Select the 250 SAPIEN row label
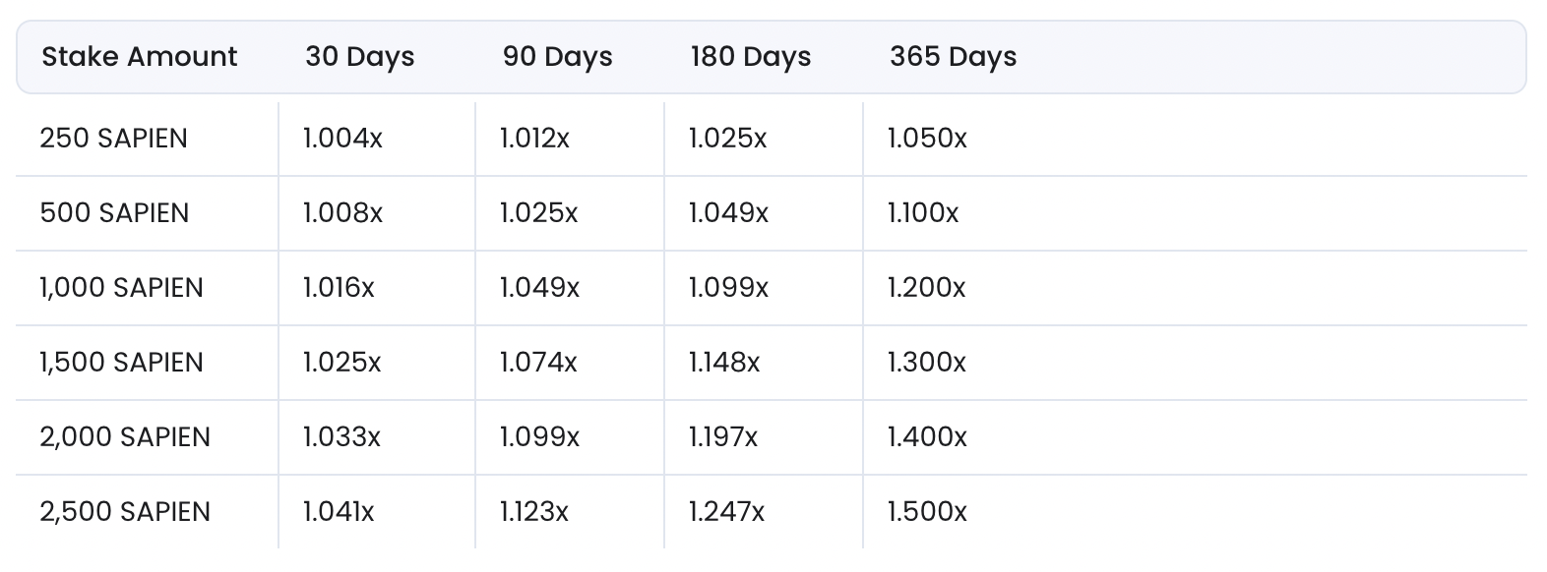Viewport: 1547px width, 572px height. coord(113,139)
